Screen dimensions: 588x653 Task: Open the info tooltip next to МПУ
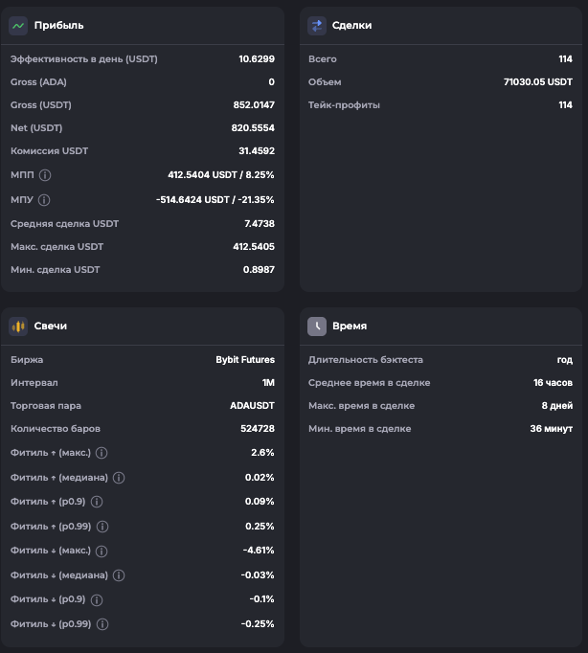click(x=44, y=200)
